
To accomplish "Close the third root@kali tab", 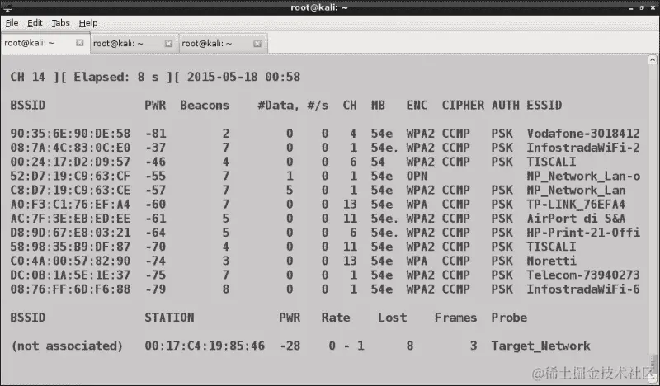I will 257,44.
